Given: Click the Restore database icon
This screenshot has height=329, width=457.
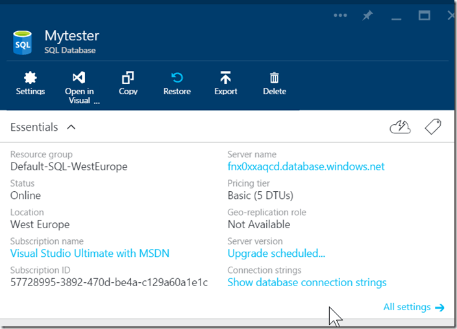Looking at the screenshot, I should tap(177, 79).
